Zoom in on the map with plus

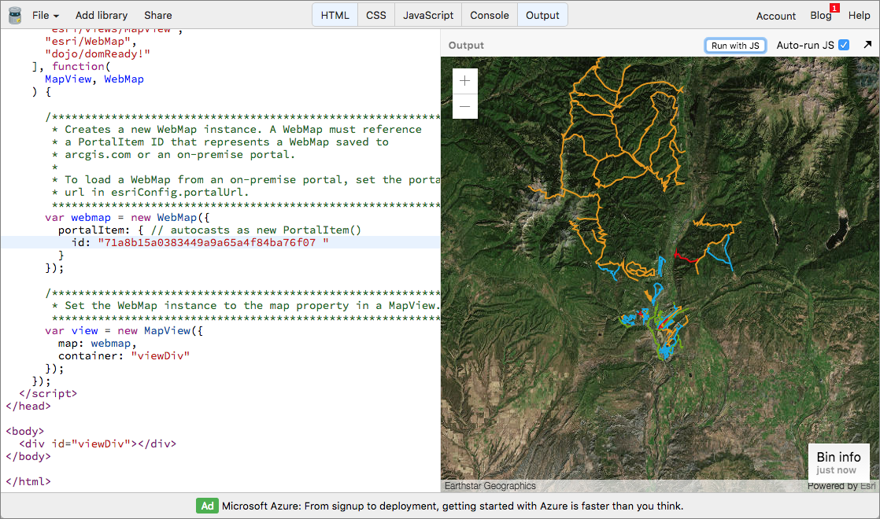pyautogui.click(x=464, y=81)
